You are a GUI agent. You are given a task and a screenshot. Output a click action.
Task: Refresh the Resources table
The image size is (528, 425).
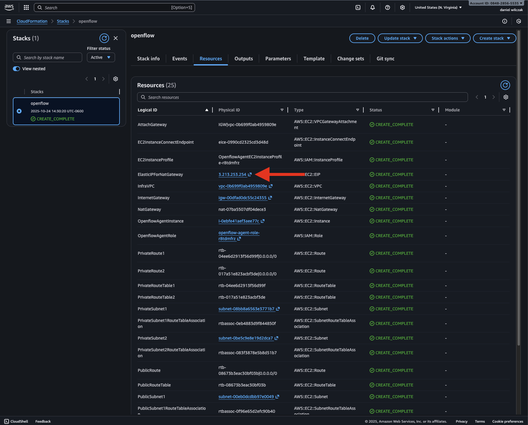tap(505, 85)
